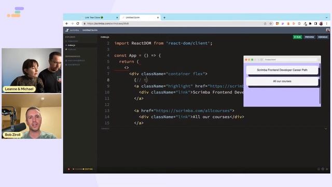Select the index.js editor tab
The width and height of the screenshot is (332, 187).
click(x=105, y=37)
